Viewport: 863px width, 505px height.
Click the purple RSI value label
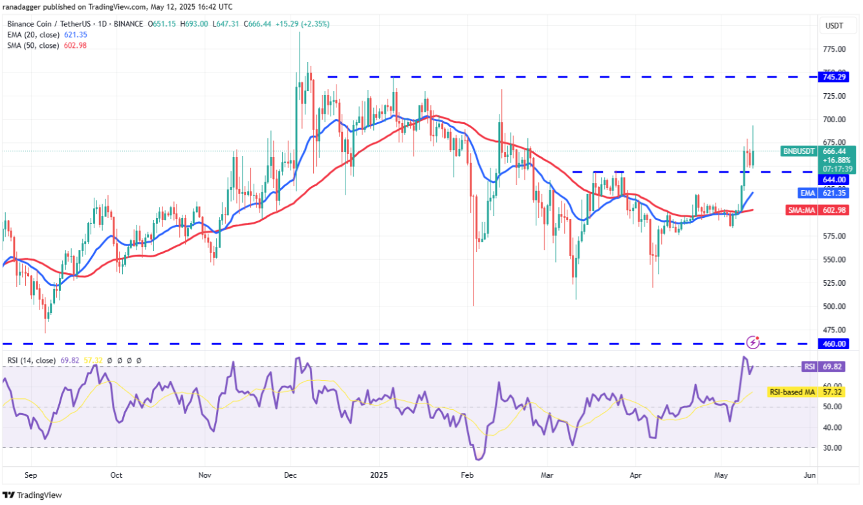point(809,366)
